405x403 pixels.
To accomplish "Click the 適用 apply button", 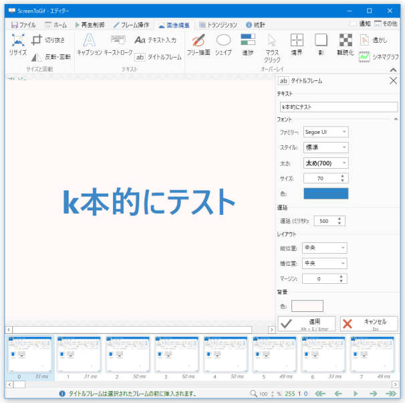I will click(306, 324).
